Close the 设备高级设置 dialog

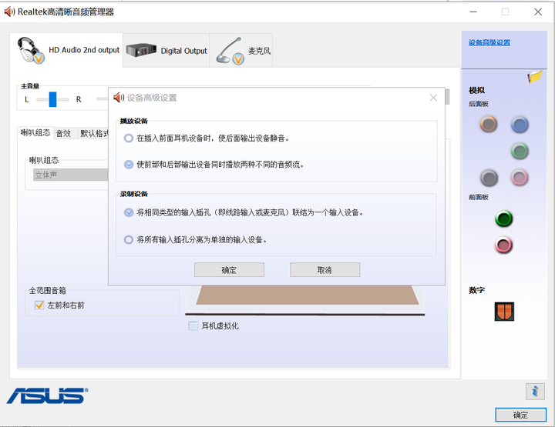pyautogui.click(x=433, y=98)
